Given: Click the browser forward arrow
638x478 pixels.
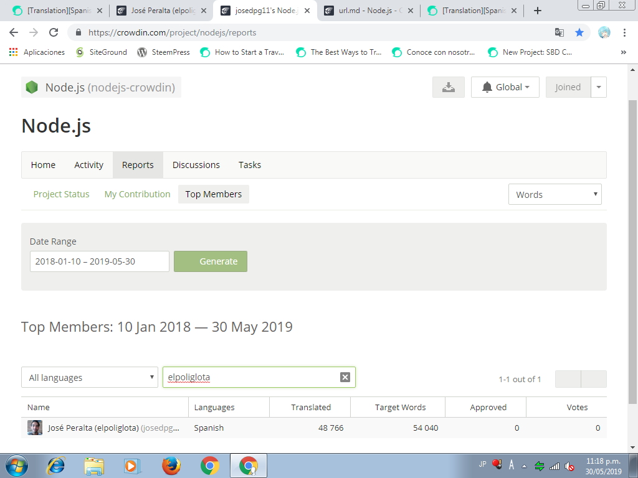Looking at the screenshot, I should point(34,32).
